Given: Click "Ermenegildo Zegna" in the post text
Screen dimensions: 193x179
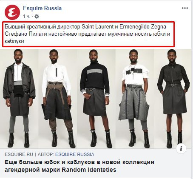Looking at the screenshot, I should tap(143, 27).
